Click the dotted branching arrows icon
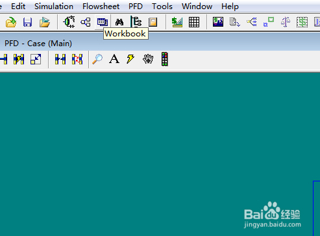 click(x=252, y=22)
